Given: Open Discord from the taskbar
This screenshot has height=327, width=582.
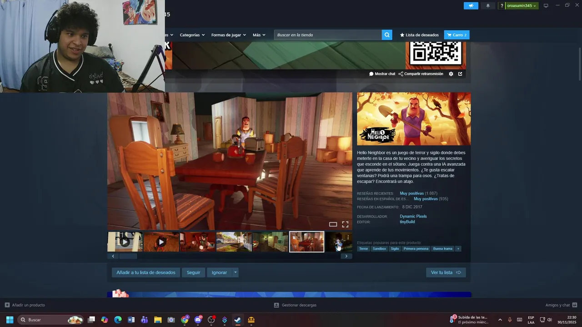Looking at the screenshot, I should tap(198, 320).
